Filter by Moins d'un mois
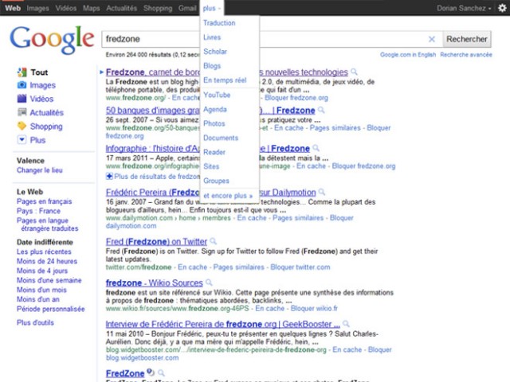The height and width of the screenshot is (382, 510). click(41, 290)
